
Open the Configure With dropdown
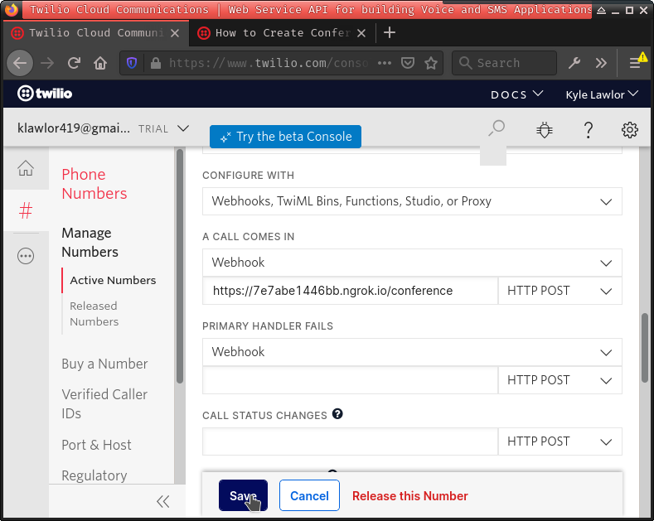pyautogui.click(x=412, y=201)
